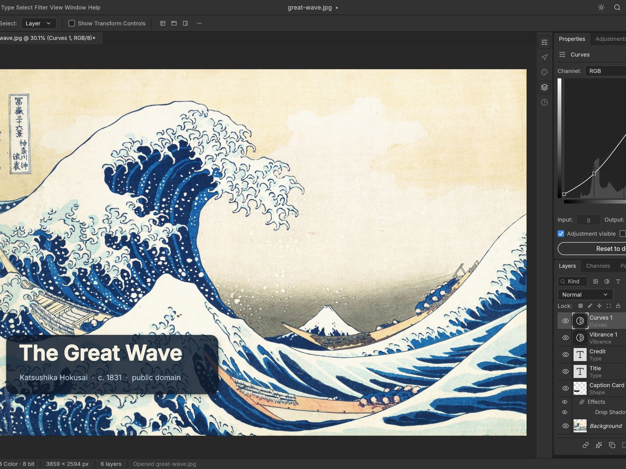Viewport: 626px width, 469px height.
Task: Toggle light/dark theme sun icon
Action: click(601, 8)
